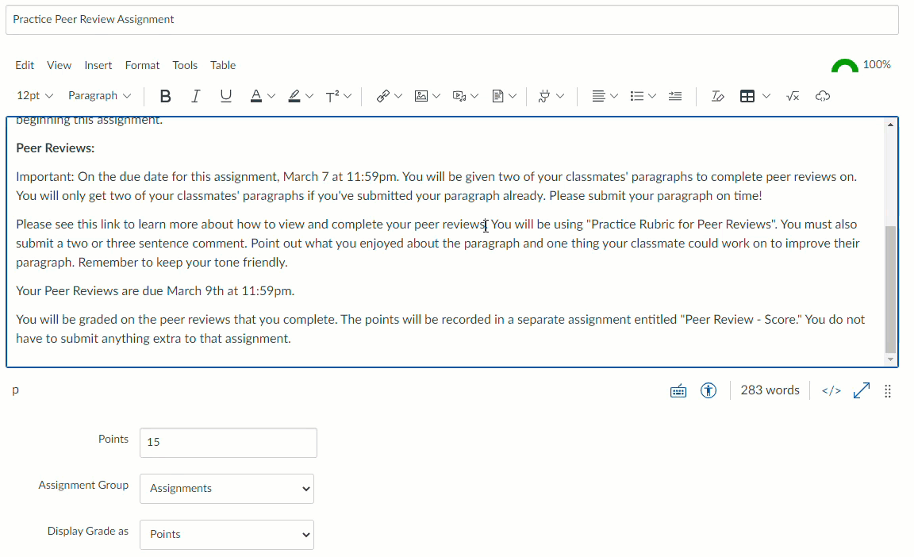914x557 pixels.
Task: Open the Format menu
Action: tap(142, 65)
